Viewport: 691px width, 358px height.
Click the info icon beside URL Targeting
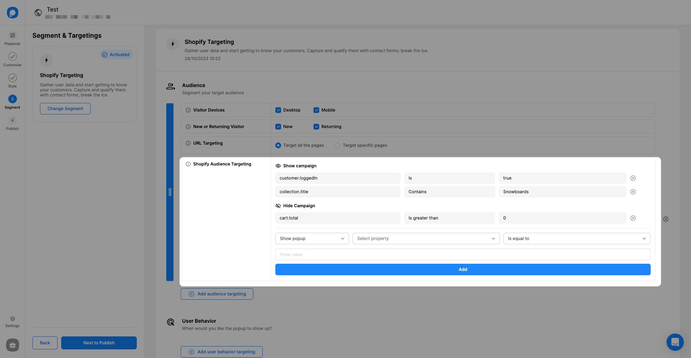click(188, 143)
